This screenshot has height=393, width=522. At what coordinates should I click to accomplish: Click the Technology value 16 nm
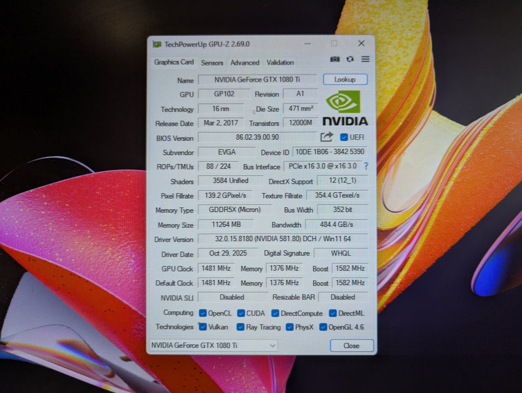pos(221,108)
